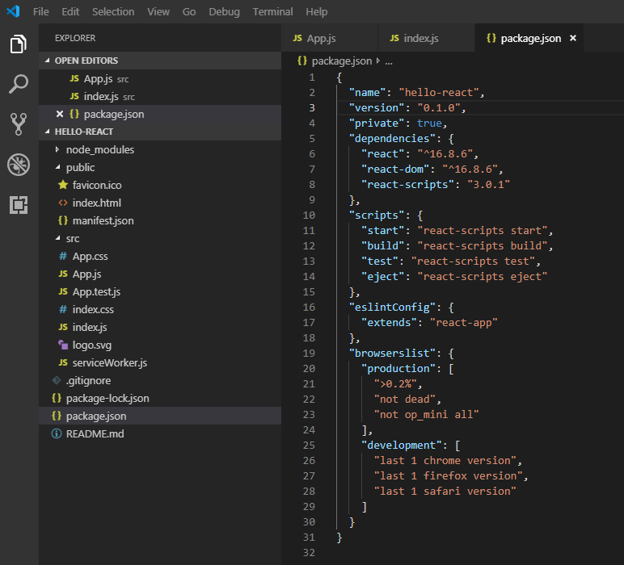Click package.json in the breadcrumb
This screenshot has width=624, height=565.
(341, 61)
